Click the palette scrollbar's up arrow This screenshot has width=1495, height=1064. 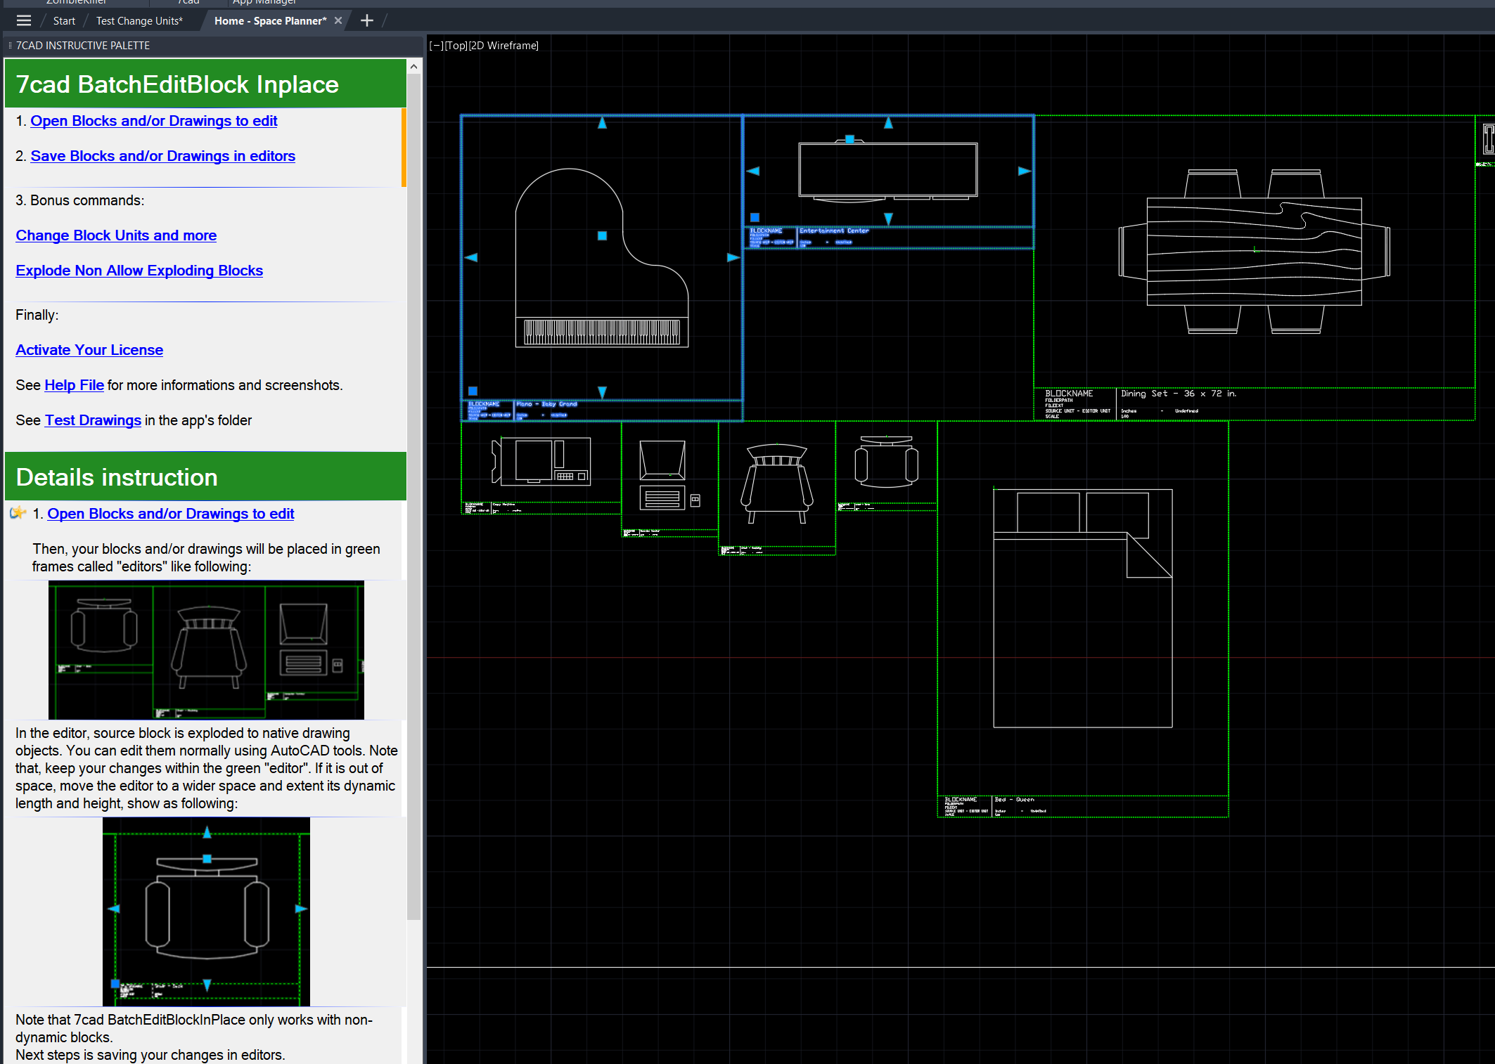pos(414,67)
